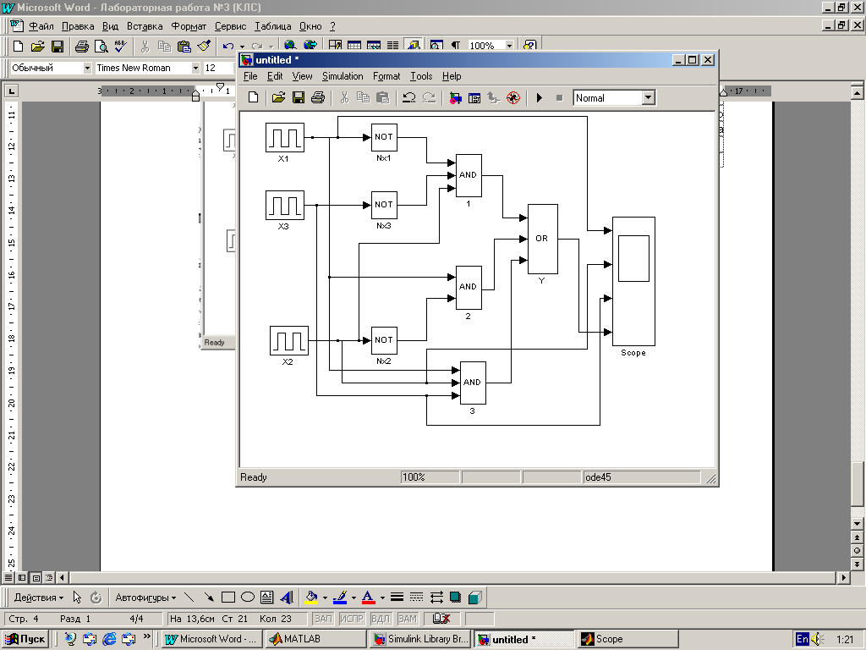
Task: Select the Rectangle drawing tool
Action: click(x=228, y=598)
